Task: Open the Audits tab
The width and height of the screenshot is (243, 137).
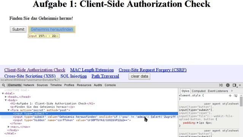Action: [x=98, y=85]
